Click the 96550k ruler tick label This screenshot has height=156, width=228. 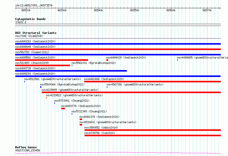click(135, 10)
